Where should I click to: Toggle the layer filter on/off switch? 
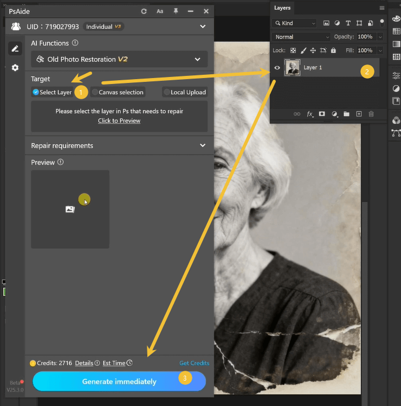click(x=382, y=23)
